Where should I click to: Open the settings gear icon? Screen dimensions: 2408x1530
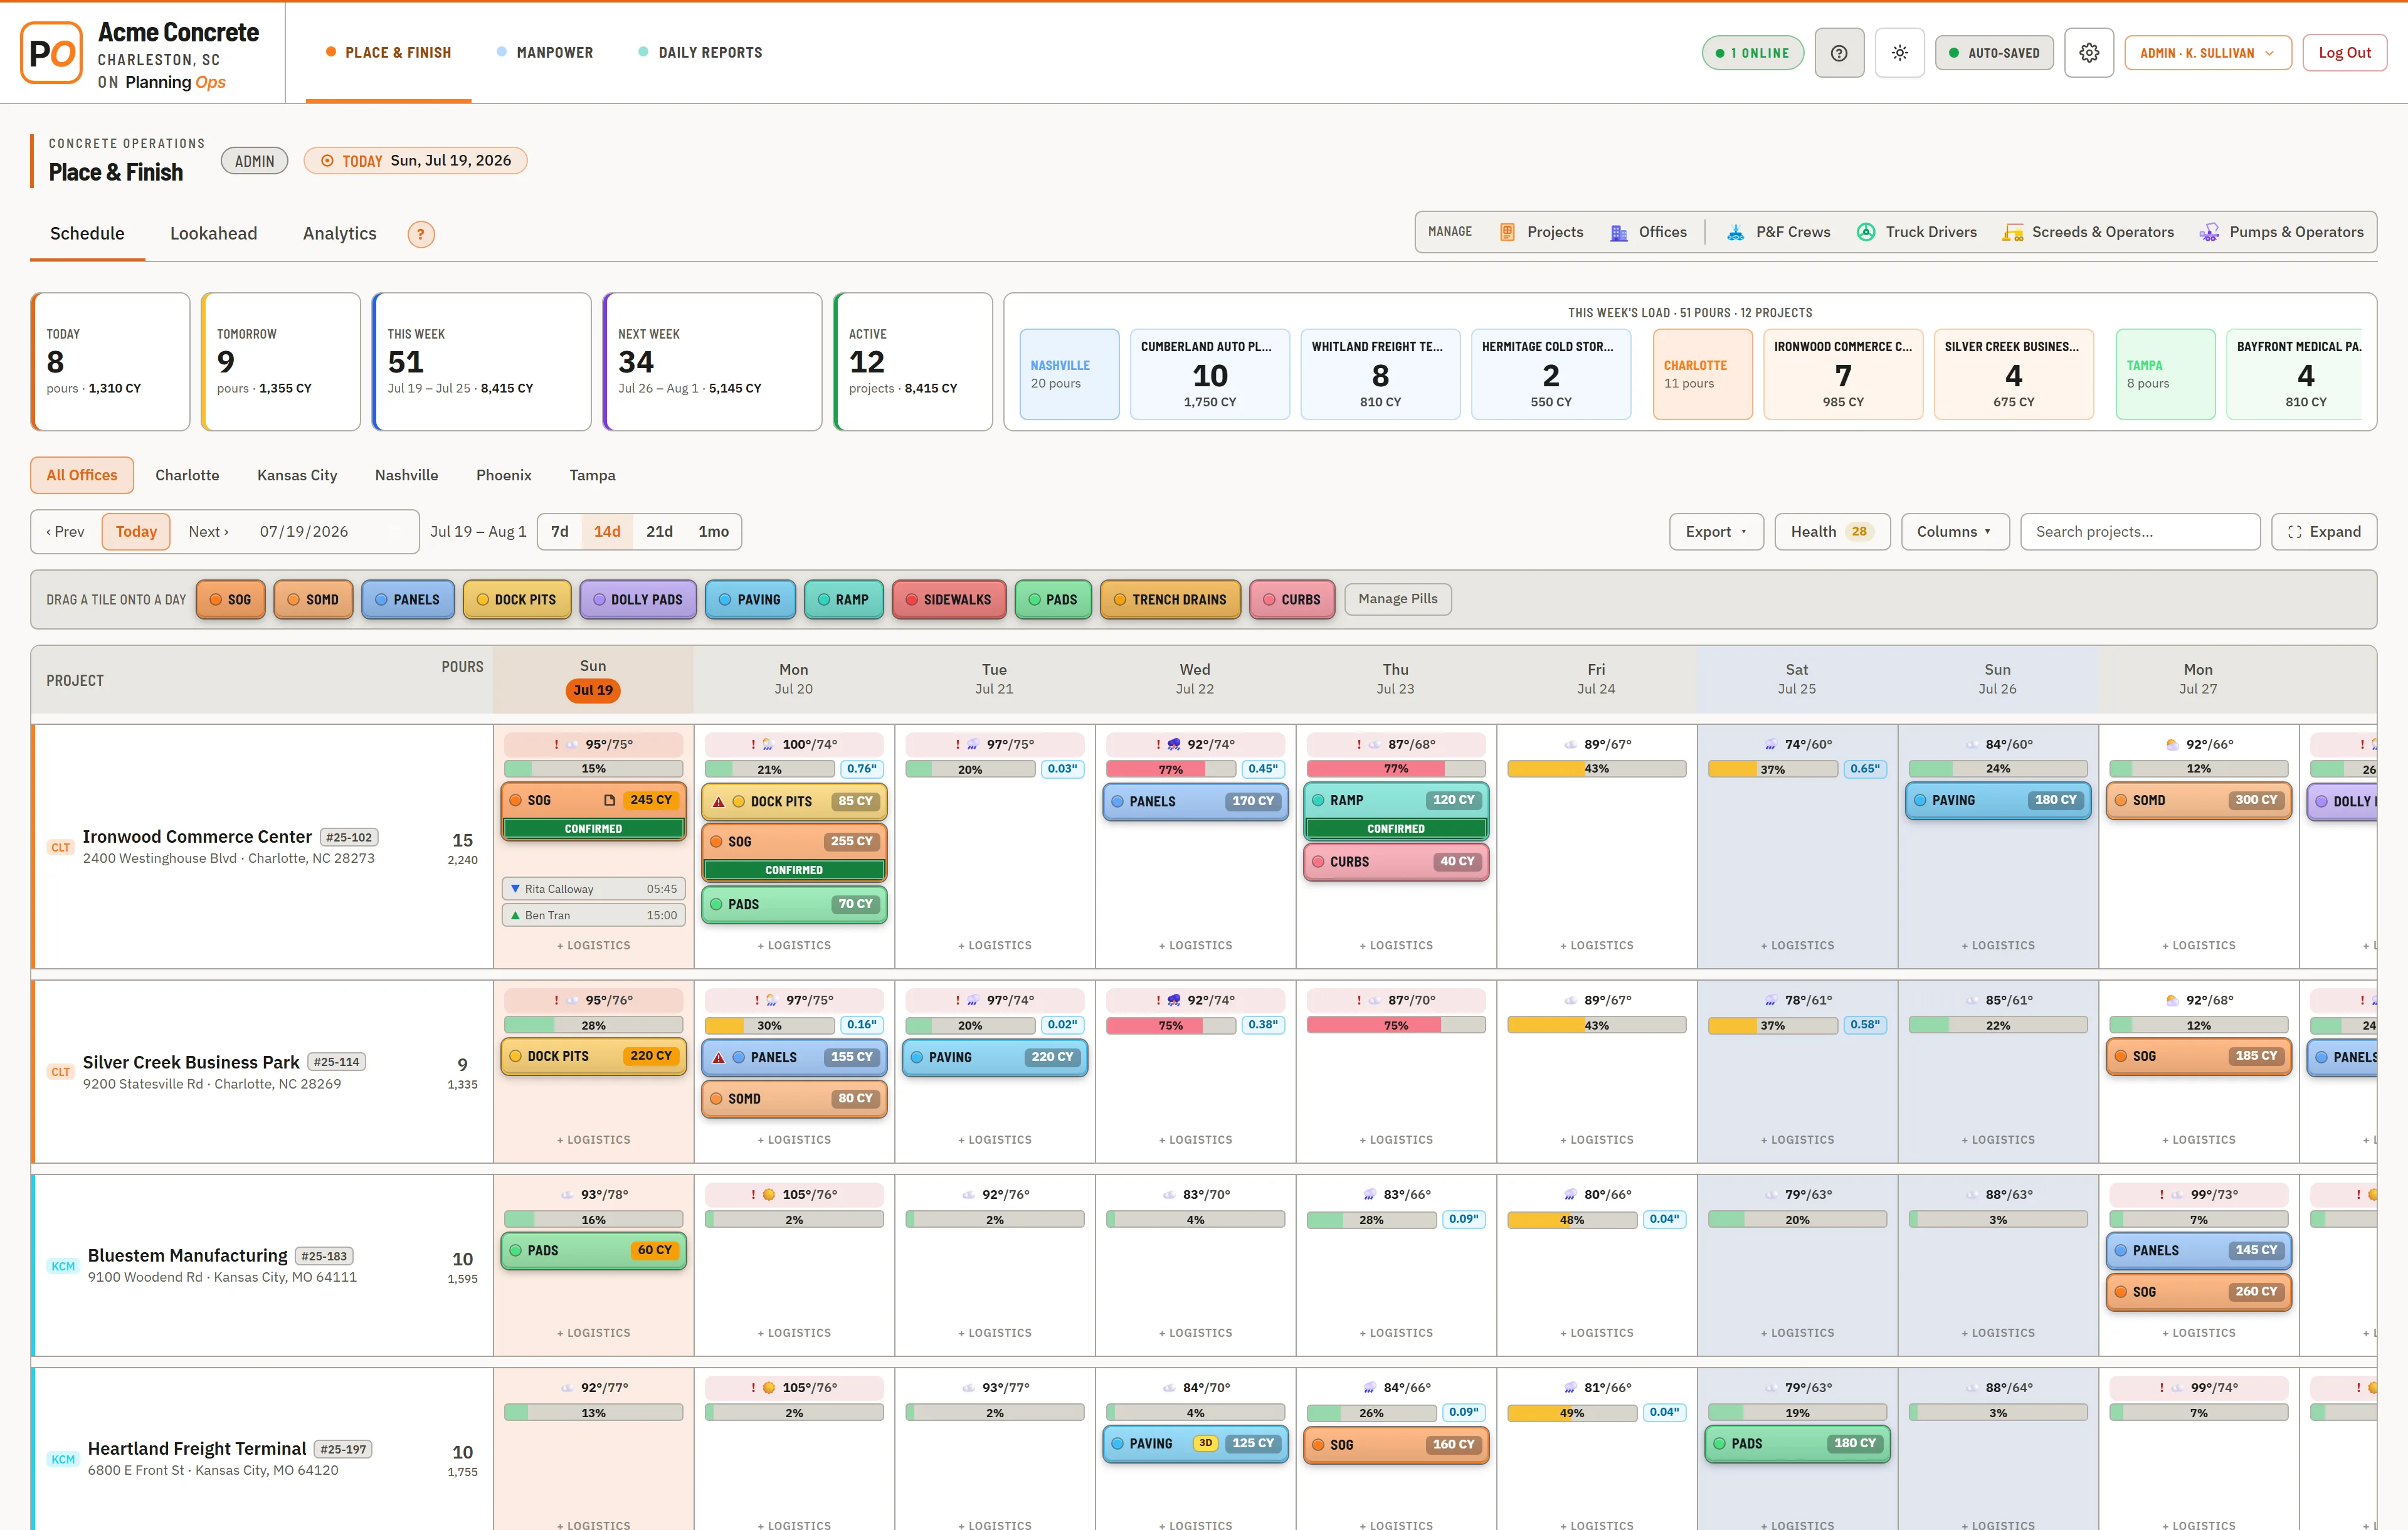click(2089, 53)
